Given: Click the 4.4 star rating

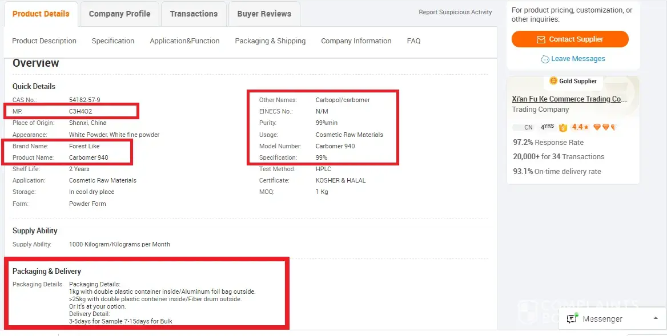Looking at the screenshot, I should click(x=580, y=127).
